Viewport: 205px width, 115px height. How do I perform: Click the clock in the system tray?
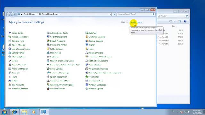coord(197,112)
